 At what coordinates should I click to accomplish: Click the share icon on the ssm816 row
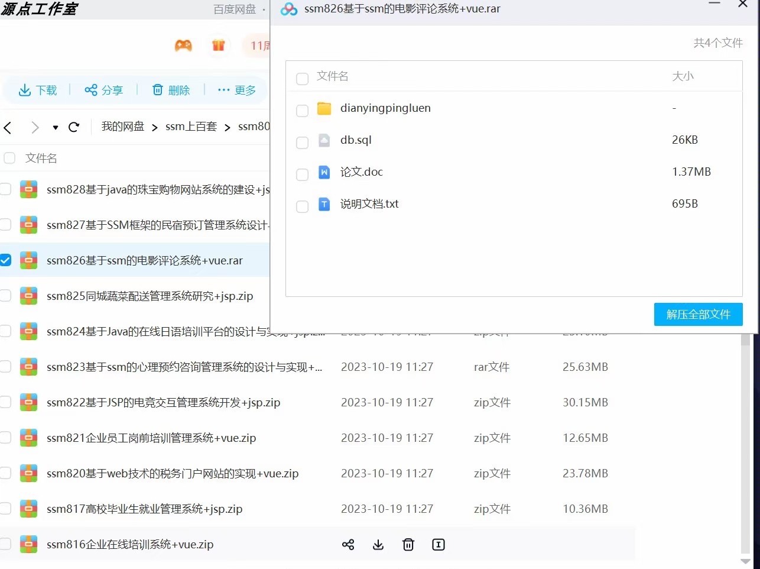[348, 544]
